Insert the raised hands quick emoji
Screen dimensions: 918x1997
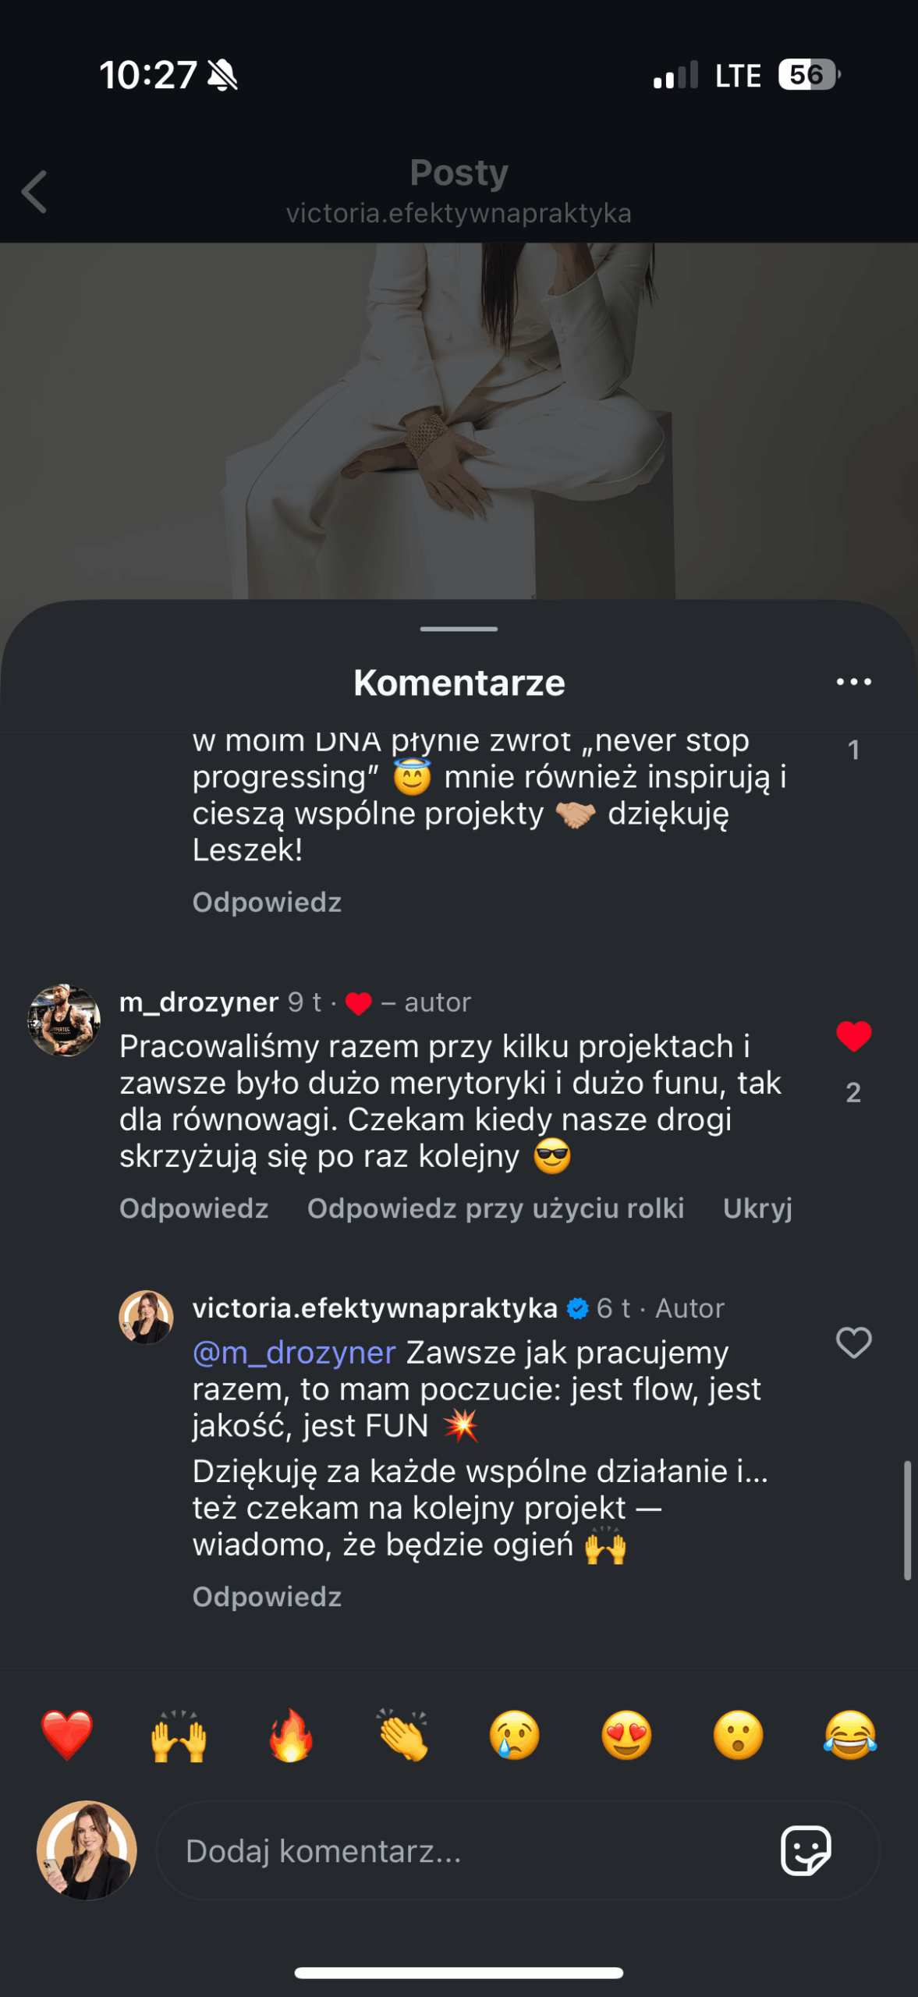pos(179,1736)
